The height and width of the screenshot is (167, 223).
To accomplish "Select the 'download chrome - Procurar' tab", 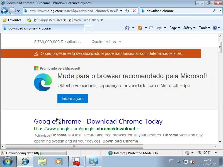I will pos(43,28).
